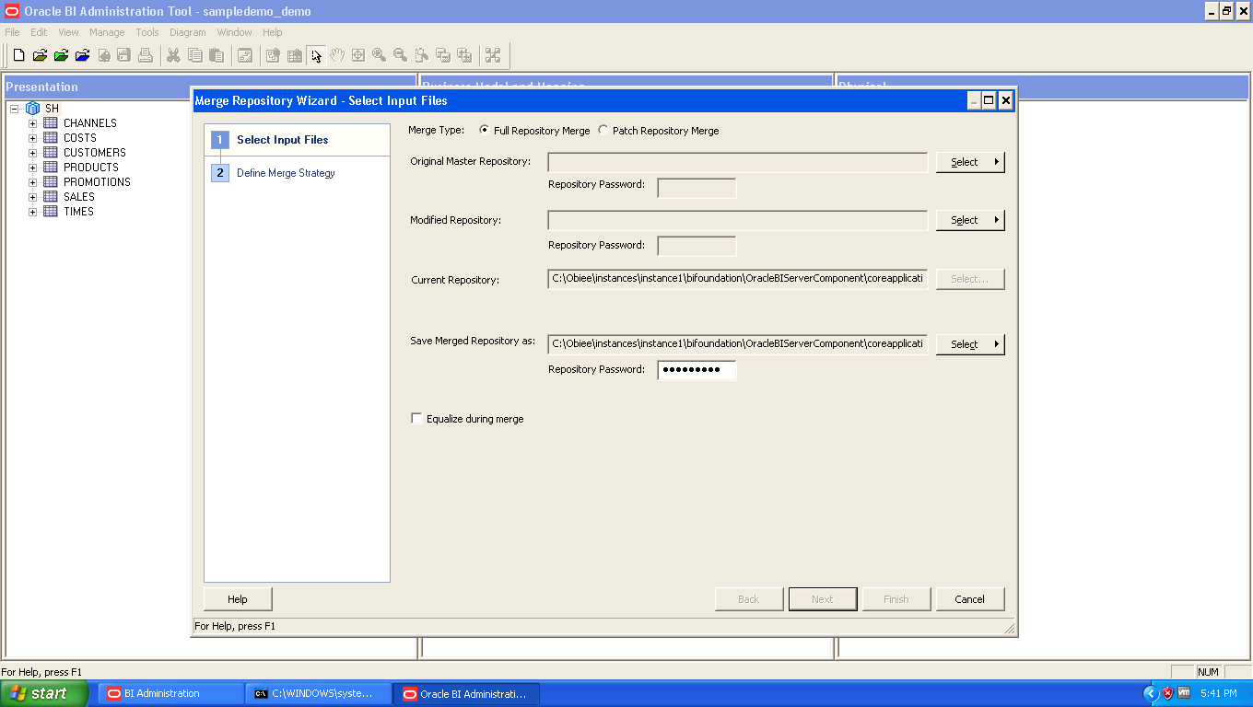Click the blue Open folder toolbar icon

[x=82, y=55]
